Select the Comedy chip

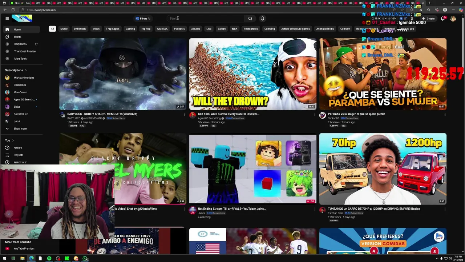(345, 29)
